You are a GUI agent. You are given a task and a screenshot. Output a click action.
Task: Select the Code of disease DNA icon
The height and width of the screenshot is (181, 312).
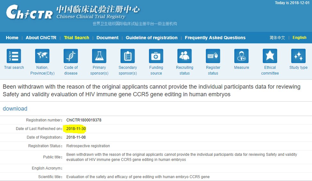pyautogui.click(x=71, y=56)
